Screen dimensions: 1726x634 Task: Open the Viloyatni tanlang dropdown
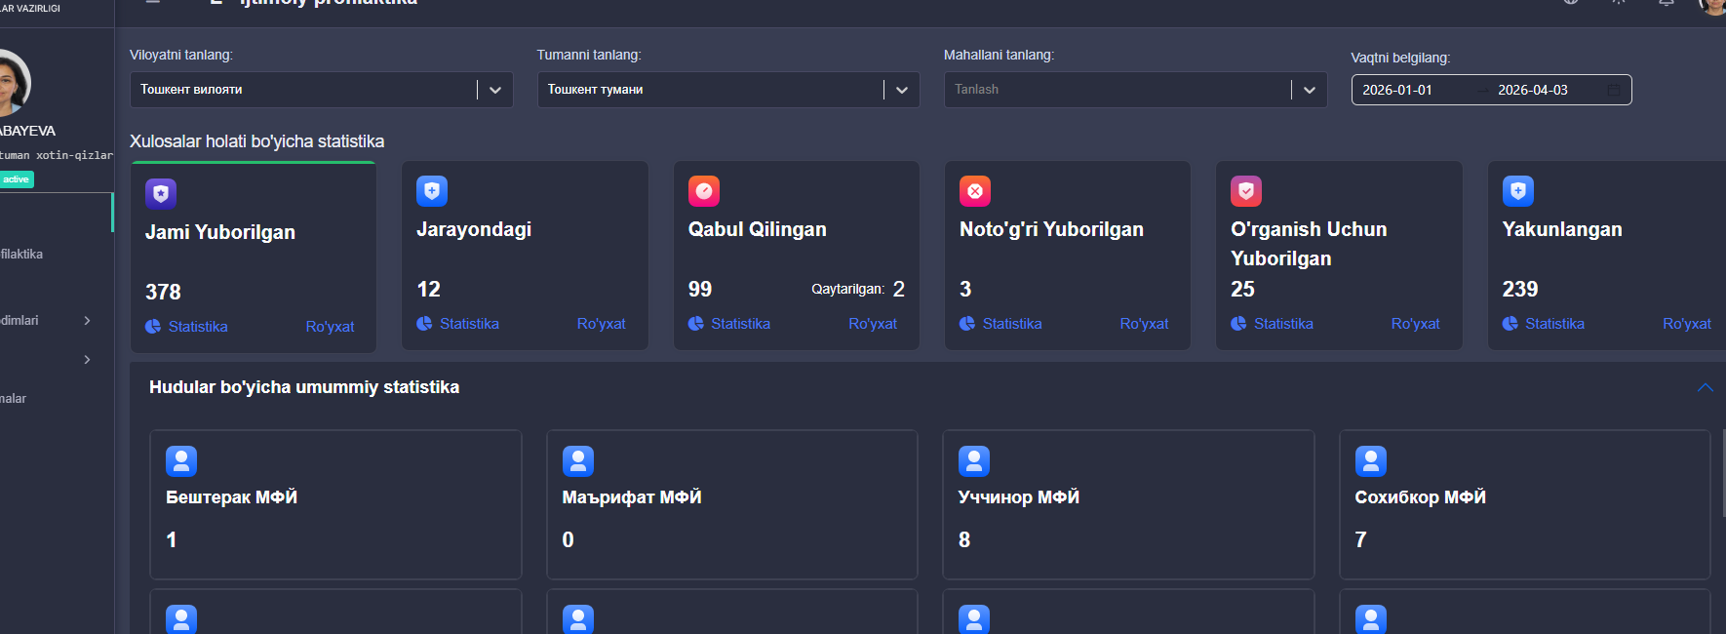tap(322, 90)
